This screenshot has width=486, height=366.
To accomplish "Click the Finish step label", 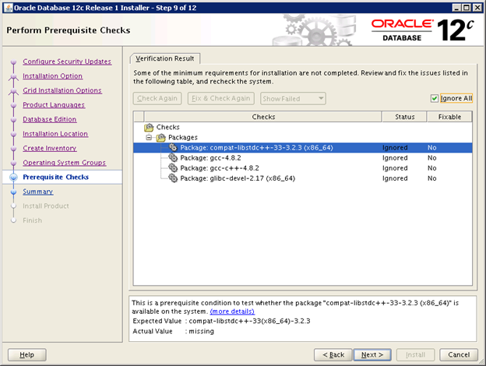I will click(x=32, y=220).
